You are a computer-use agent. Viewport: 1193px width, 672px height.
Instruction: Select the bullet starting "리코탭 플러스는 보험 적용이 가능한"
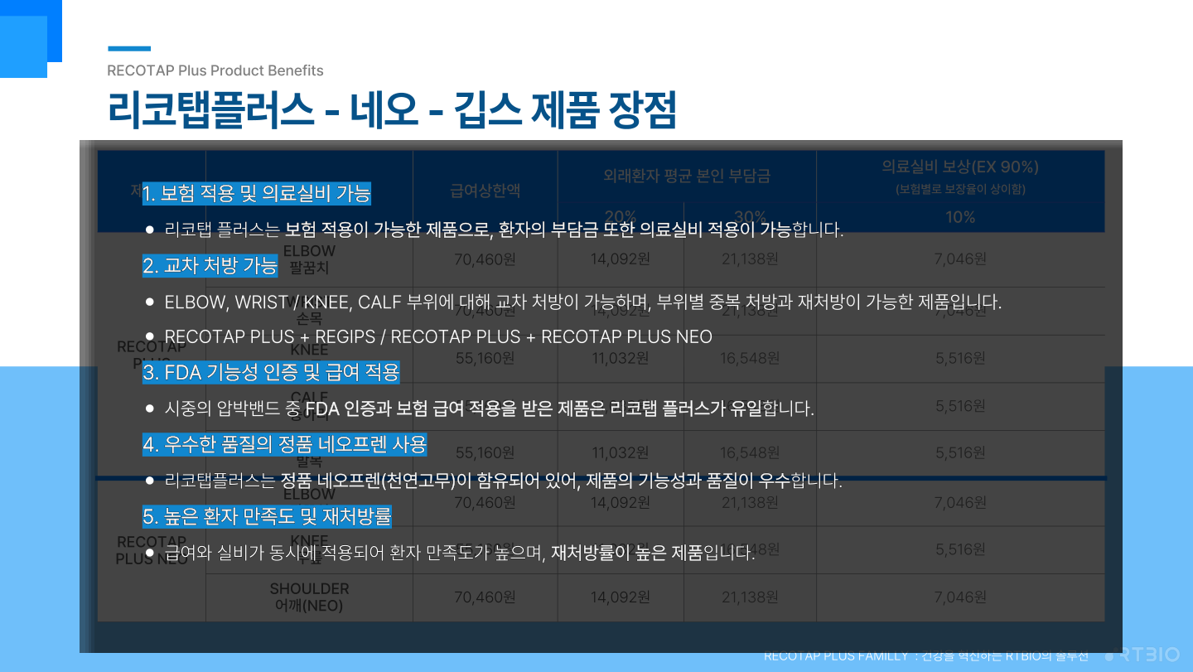pos(495,230)
